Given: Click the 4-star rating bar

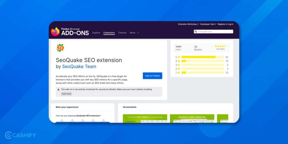Looking at the screenshot, I should tap(203, 61).
